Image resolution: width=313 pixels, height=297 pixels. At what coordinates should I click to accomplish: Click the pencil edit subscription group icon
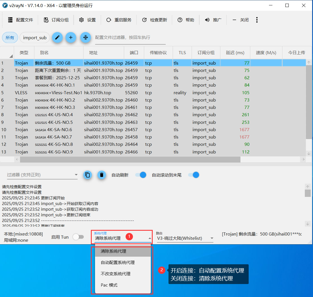point(57,38)
